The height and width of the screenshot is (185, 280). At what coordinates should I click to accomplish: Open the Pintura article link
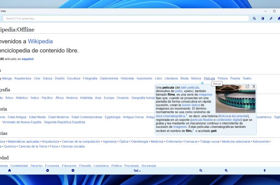(222, 79)
